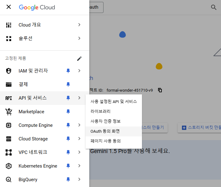Screen dimensions: 221x187
Task: Open the 솔루션 menu label
Action: pyautogui.click(x=25, y=38)
